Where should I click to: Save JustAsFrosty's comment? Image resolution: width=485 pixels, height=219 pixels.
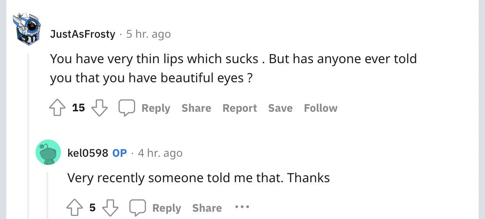click(280, 108)
